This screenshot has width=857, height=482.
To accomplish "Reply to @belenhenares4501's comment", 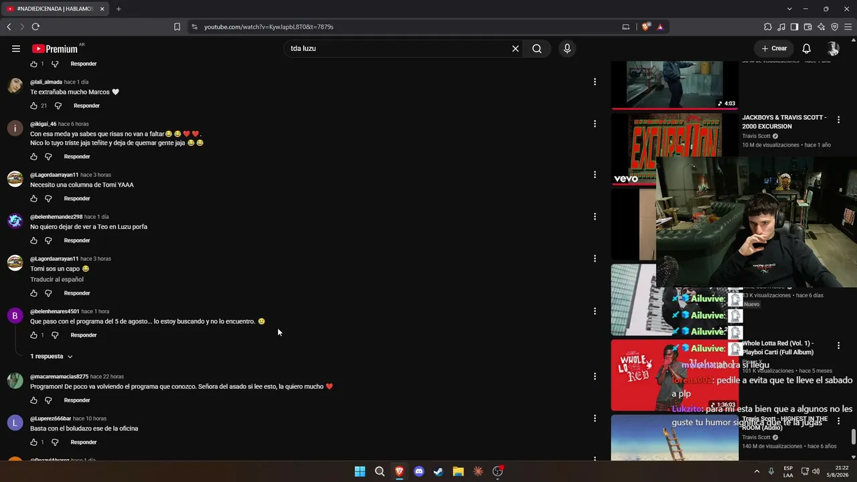I will coord(84,335).
